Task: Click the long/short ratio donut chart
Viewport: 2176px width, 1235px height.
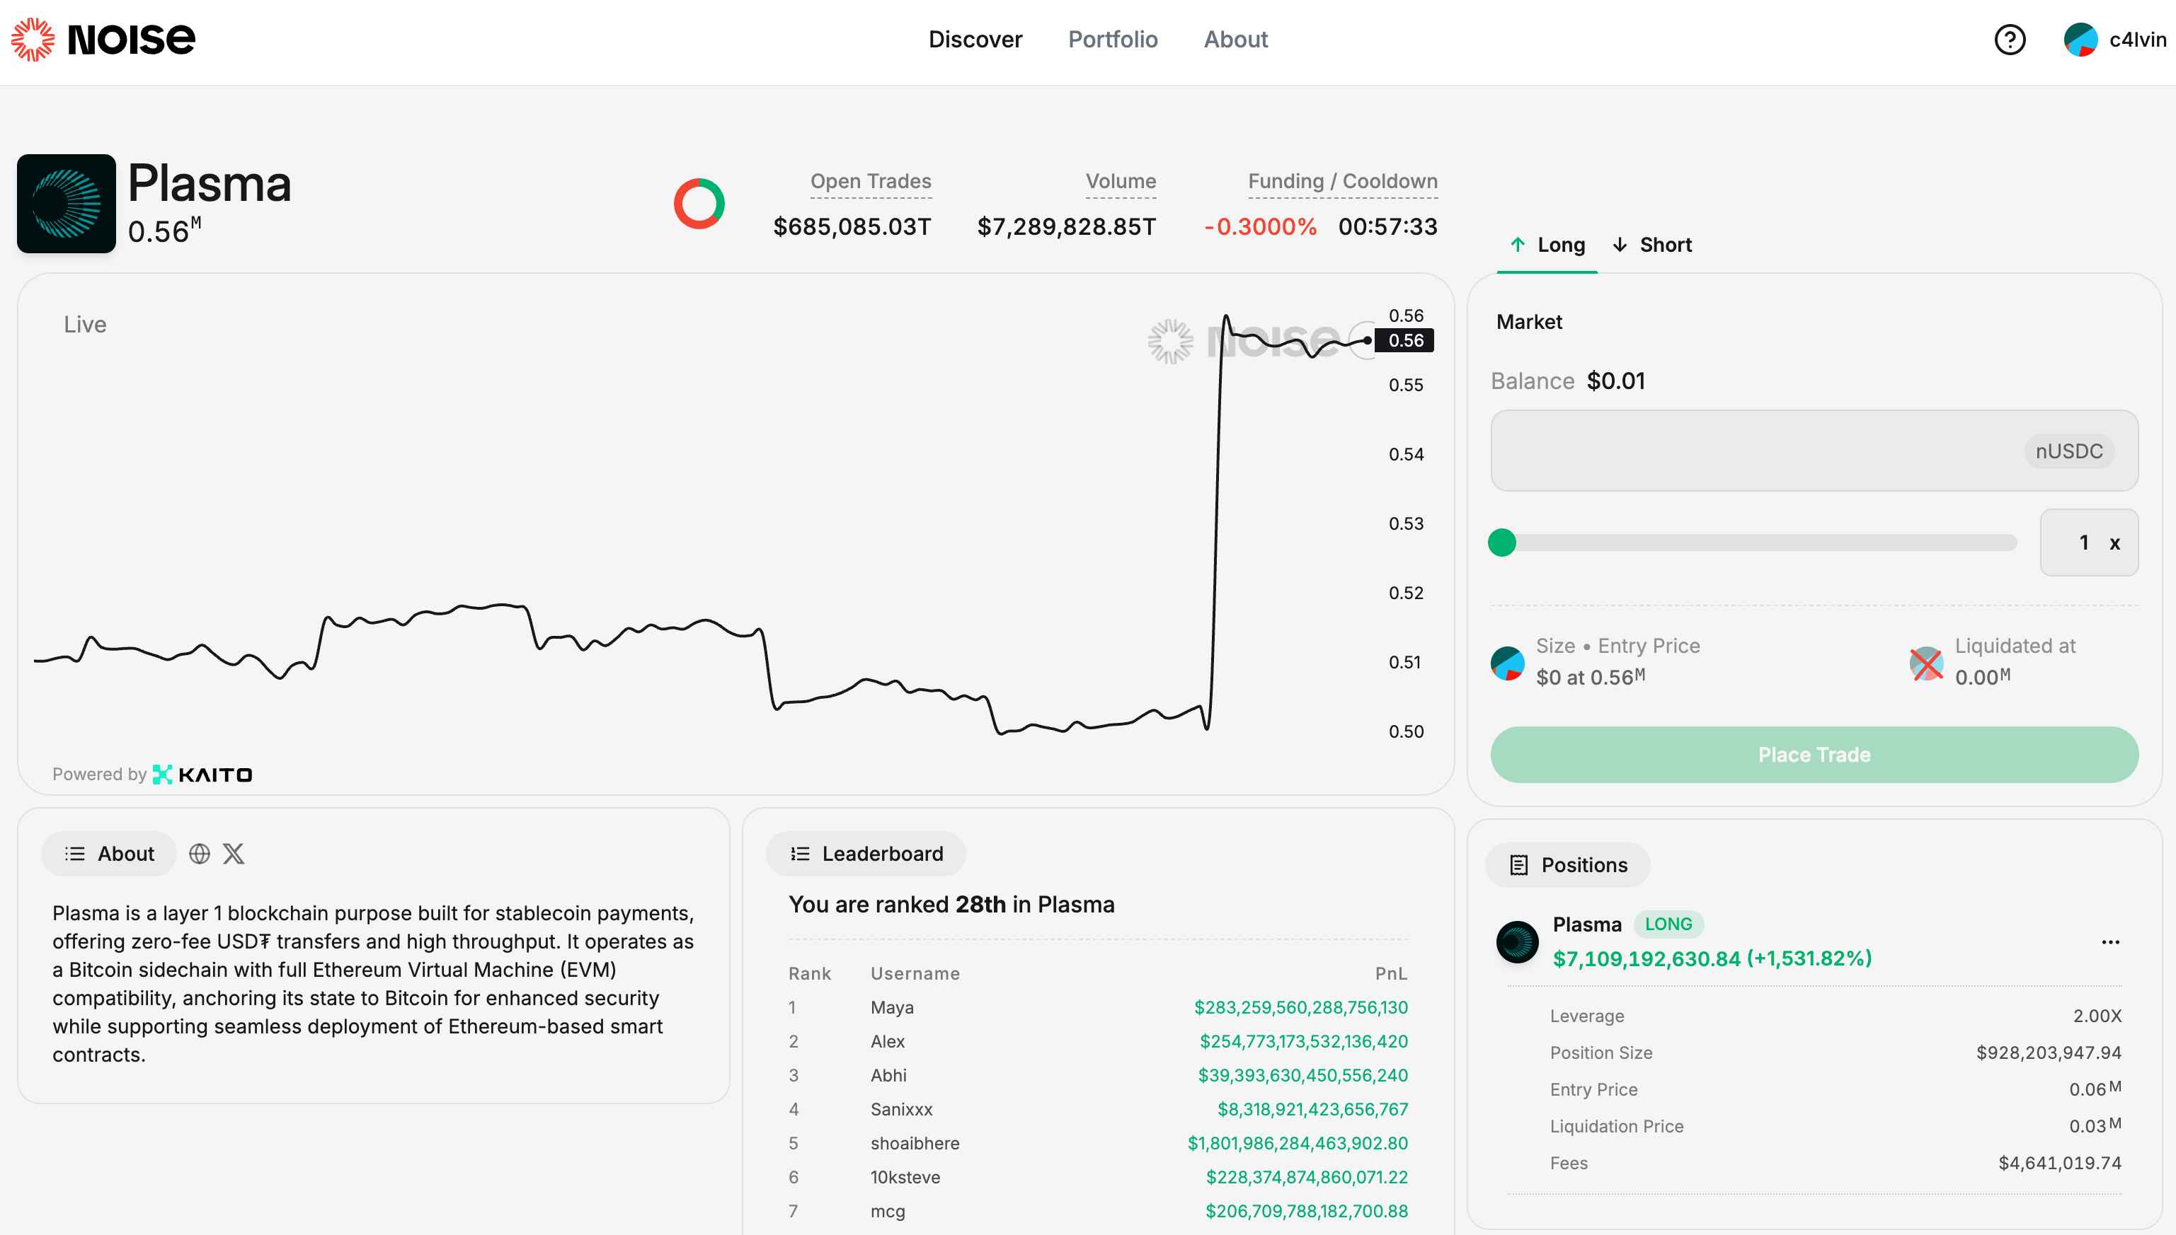Action: click(699, 204)
